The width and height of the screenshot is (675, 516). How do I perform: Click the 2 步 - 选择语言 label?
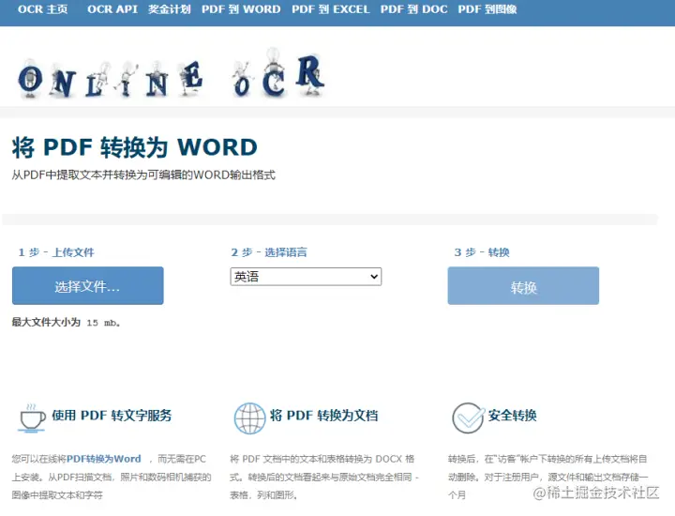269,252
